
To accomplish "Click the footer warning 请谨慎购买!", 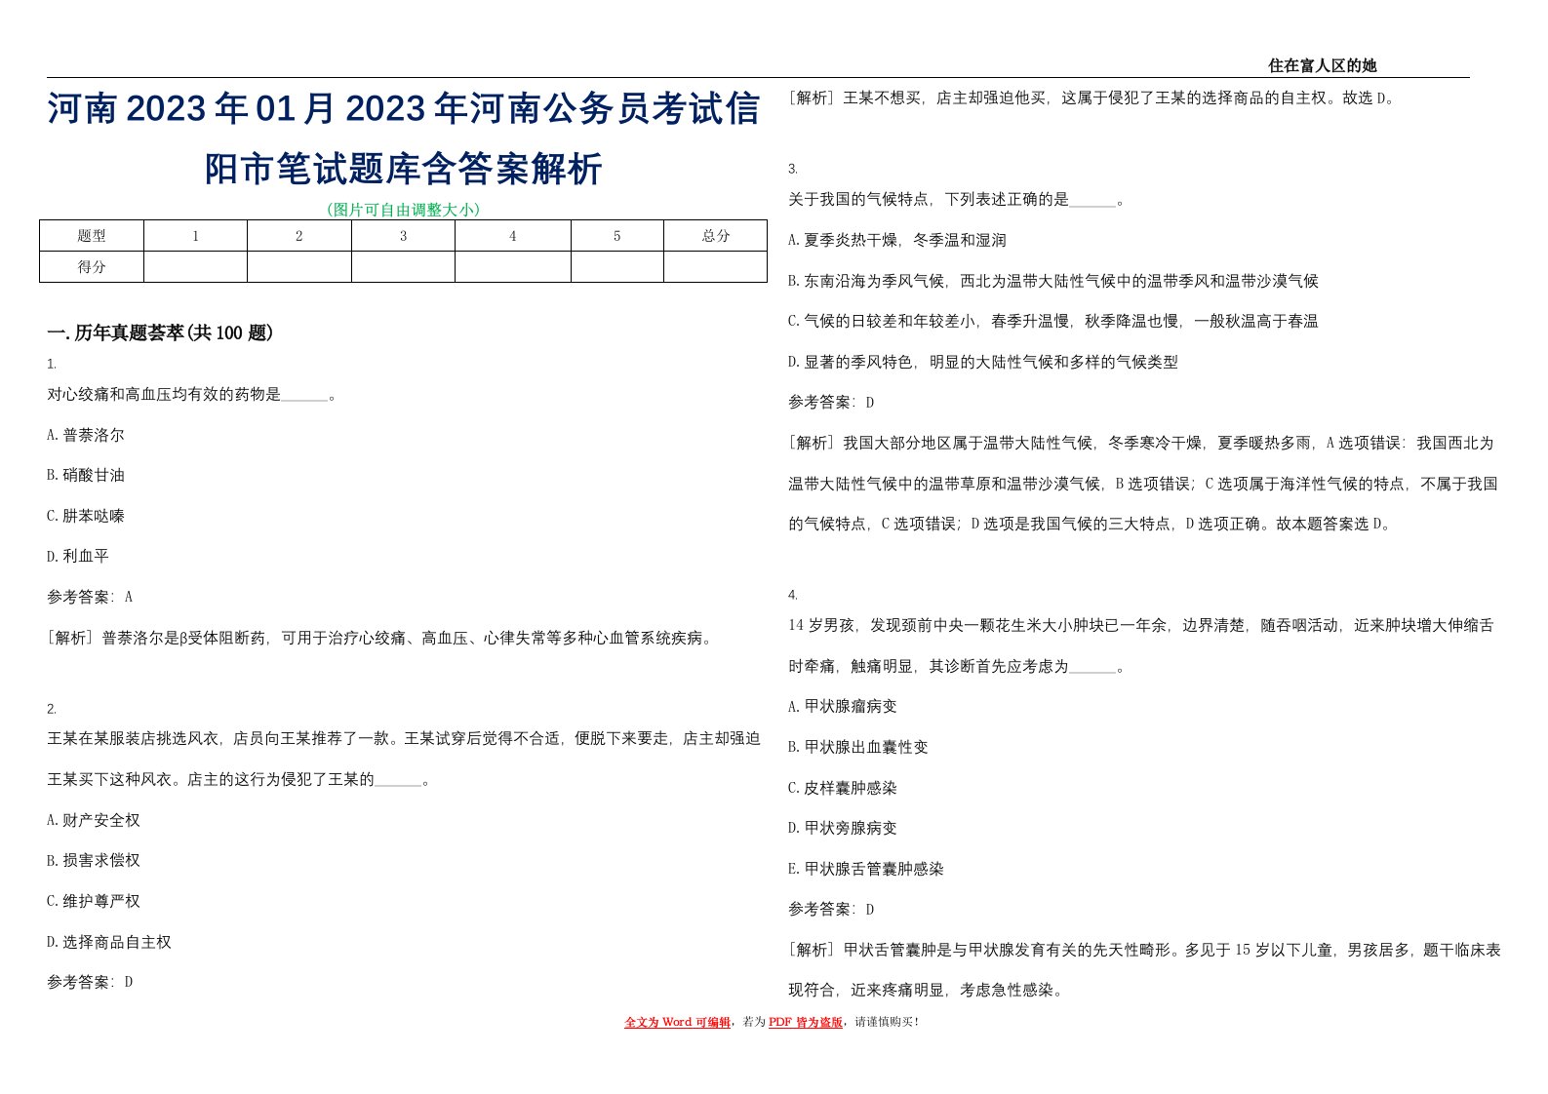I will click(887, 1023).
